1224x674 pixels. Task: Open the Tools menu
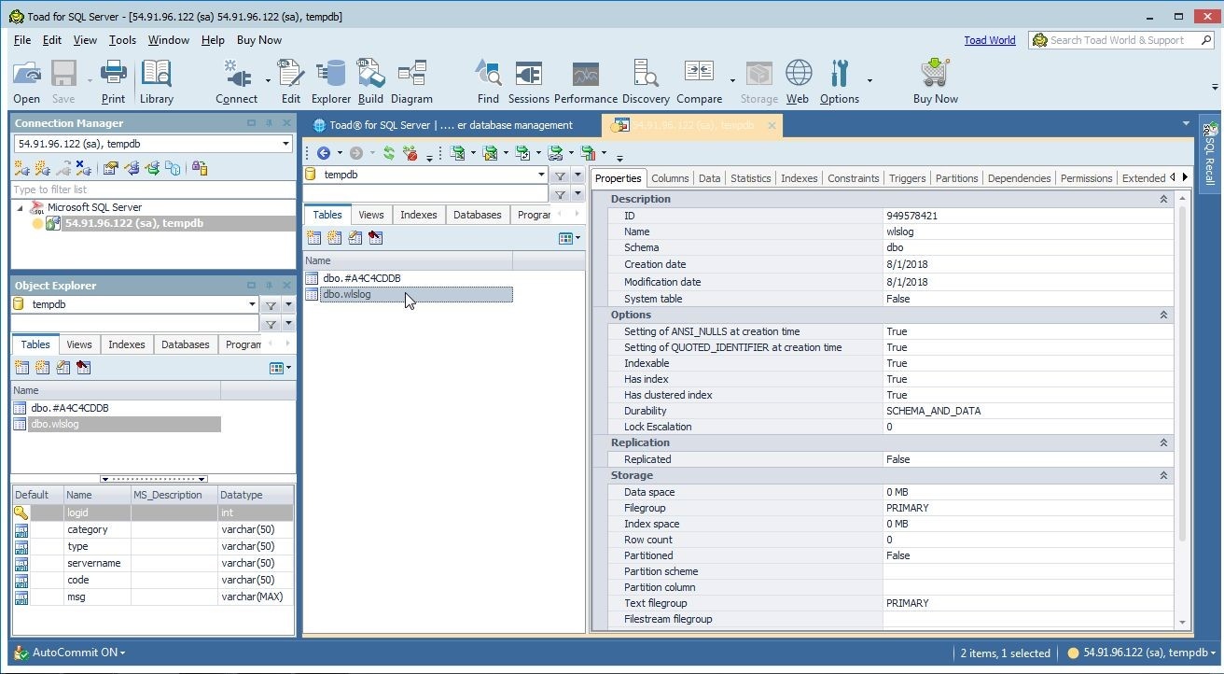122,40
